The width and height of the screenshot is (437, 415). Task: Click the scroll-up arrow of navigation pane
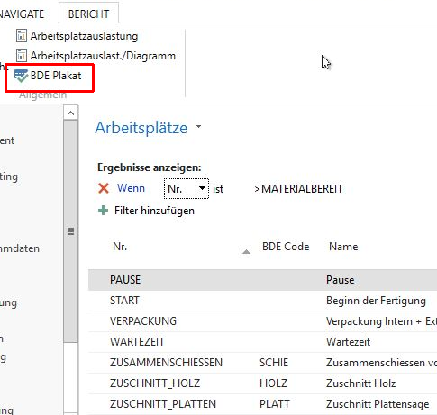(x=70, y=113)
